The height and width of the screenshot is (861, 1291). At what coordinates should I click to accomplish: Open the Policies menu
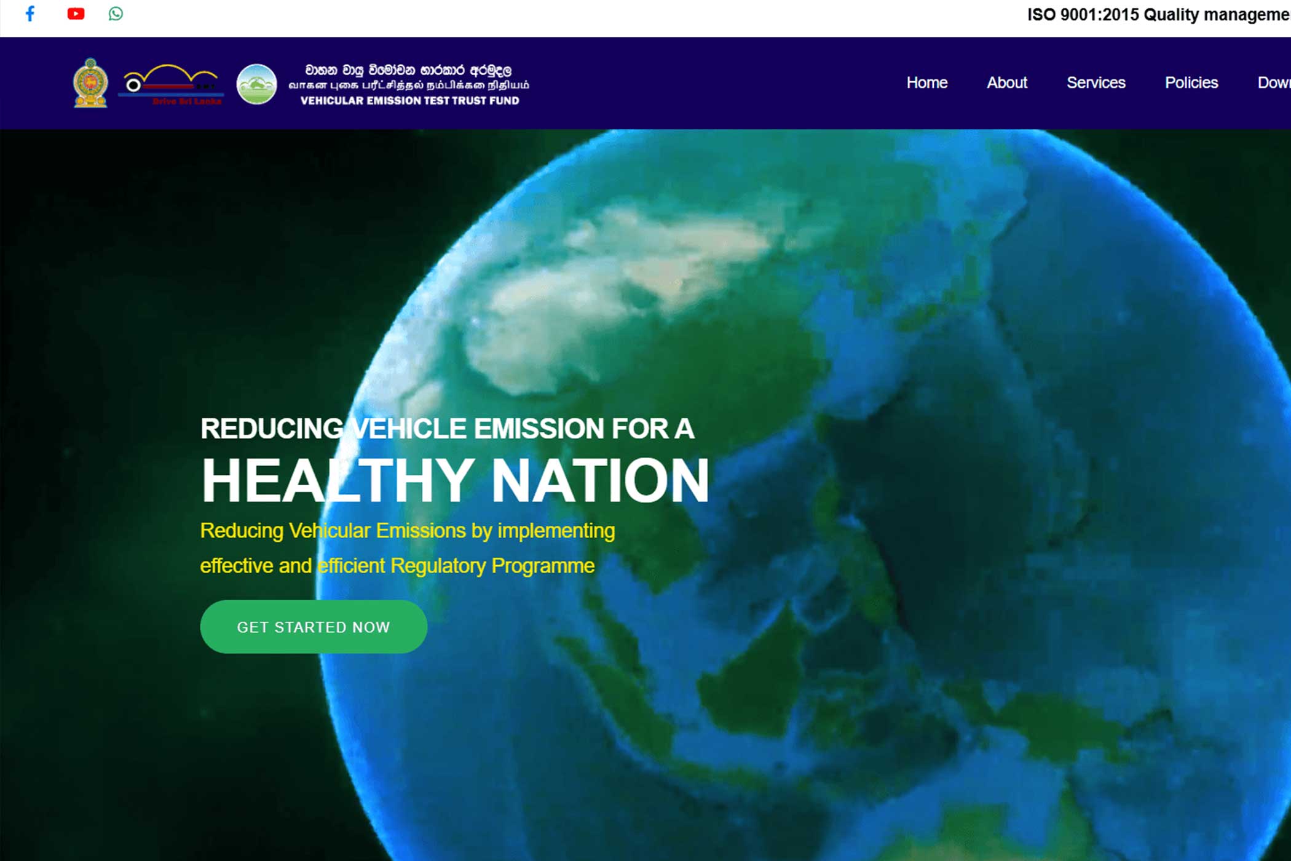tap(1191, 82)
